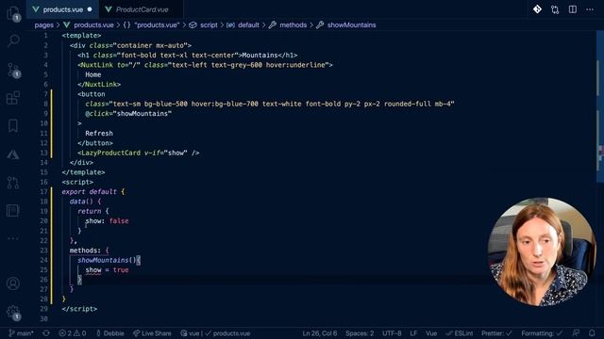Image resolution: width=604 pixels, height=339 pixels.
Task: Click the closing script tag on line 29
Action: pos(79,309)
